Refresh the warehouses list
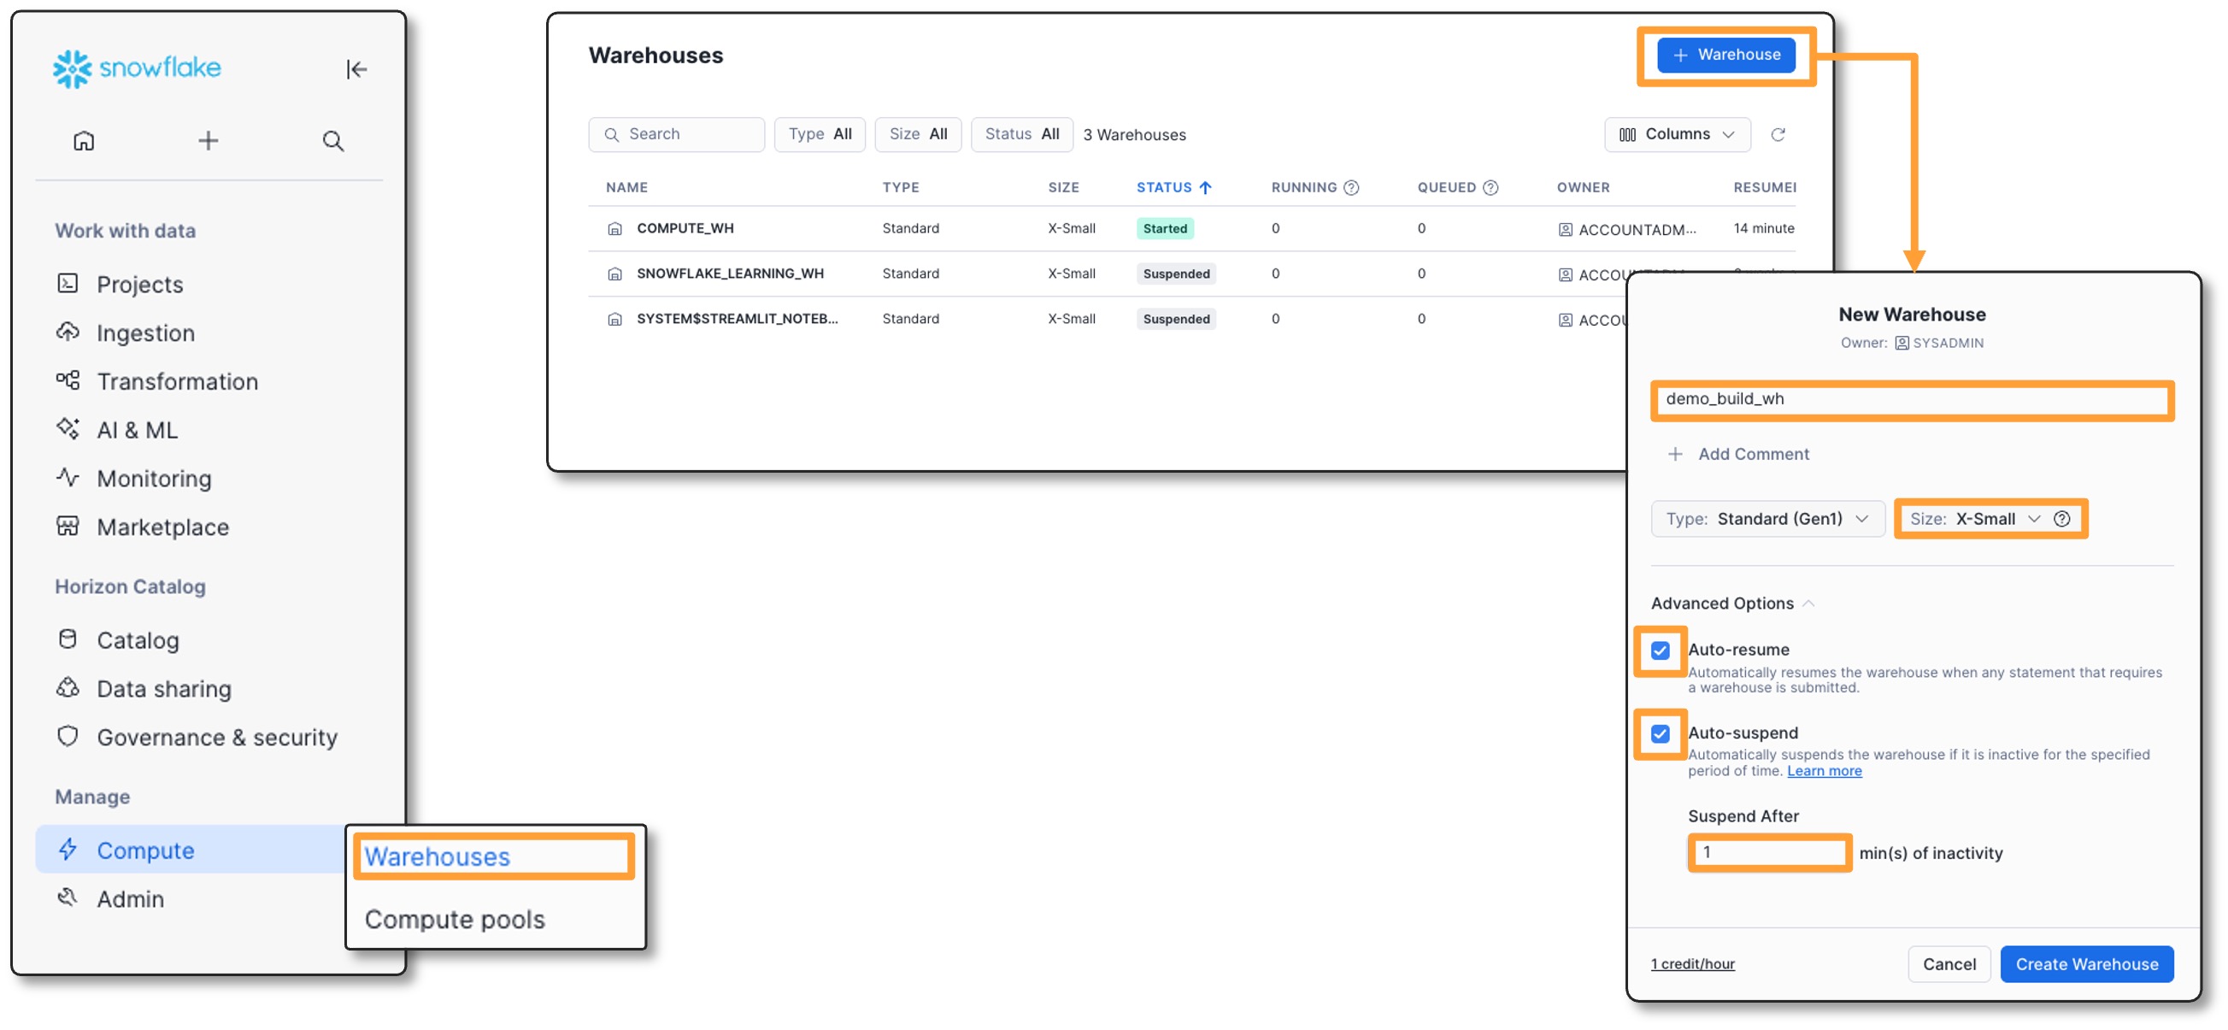This screenshot has width=2228, height=1030. click(x=1778, y=134)
